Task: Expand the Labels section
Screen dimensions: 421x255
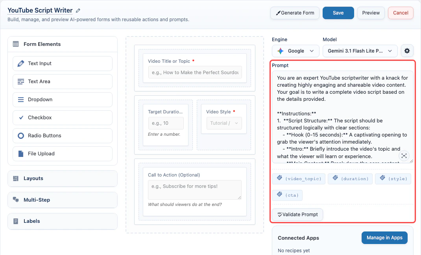Action: point(62,221)
